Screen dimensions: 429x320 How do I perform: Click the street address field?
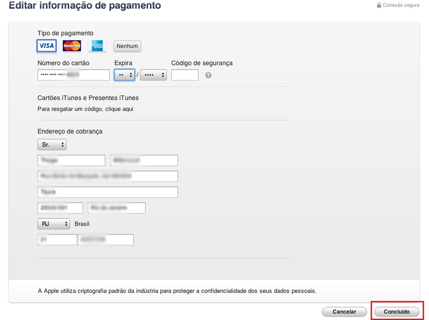click(x=108, y=176)
